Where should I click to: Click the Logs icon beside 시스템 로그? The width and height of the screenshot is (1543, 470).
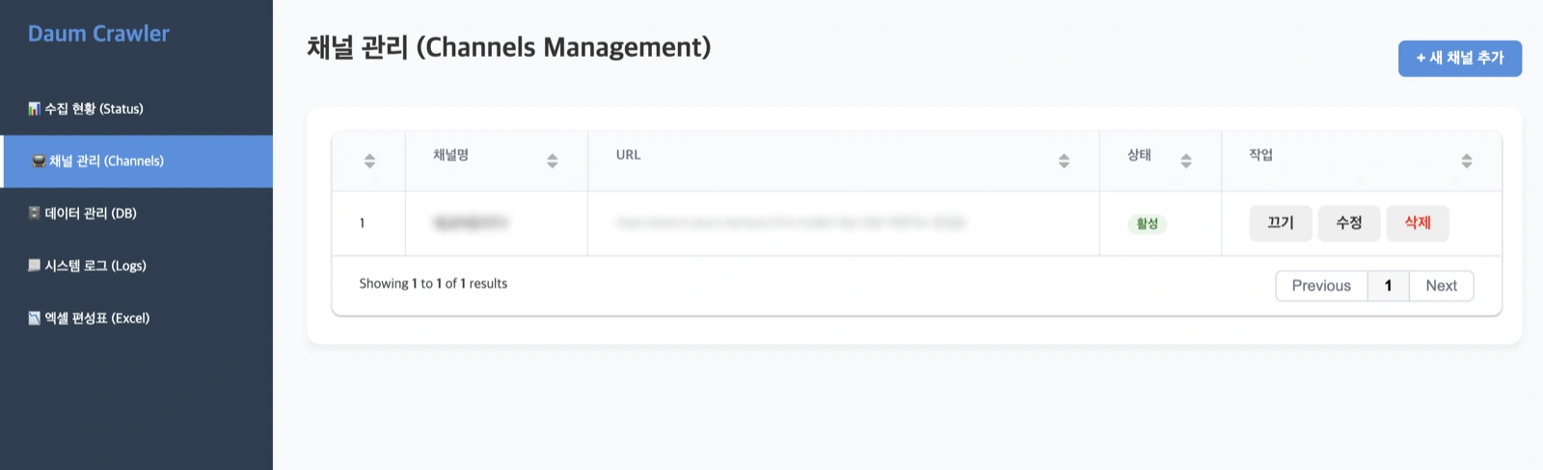(34, 265)
